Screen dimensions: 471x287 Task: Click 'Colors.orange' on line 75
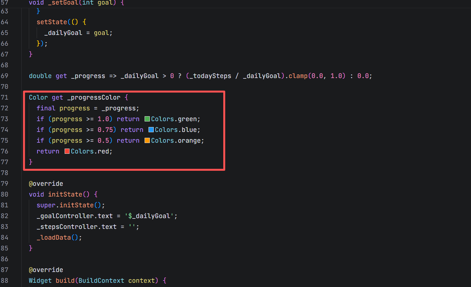pyautogui.click(x=176, y=140)
